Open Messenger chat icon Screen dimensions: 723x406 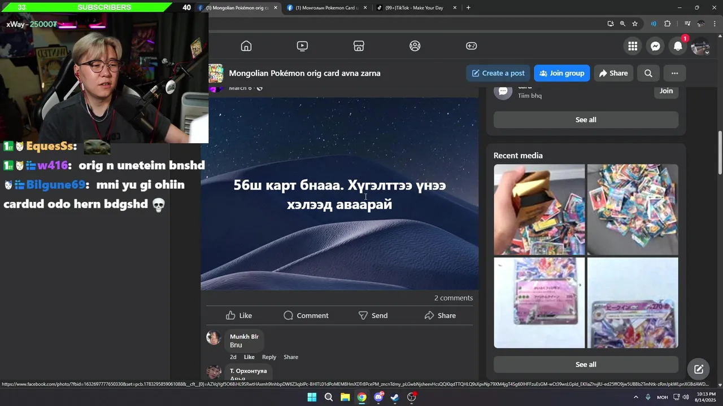point(655,46)
